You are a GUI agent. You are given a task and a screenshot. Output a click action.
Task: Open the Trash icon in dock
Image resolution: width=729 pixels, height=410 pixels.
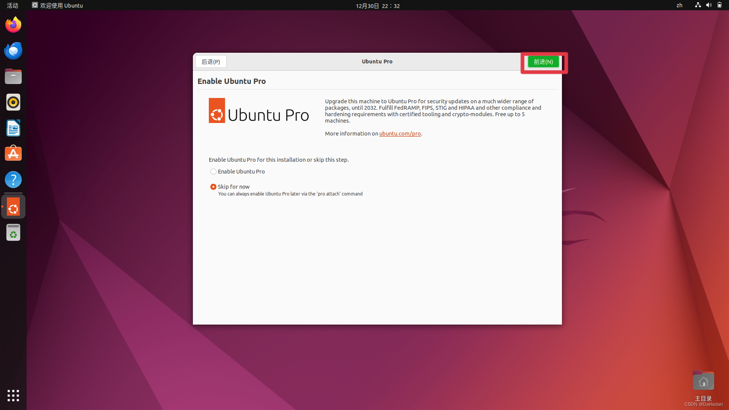[x=13, y=233]
